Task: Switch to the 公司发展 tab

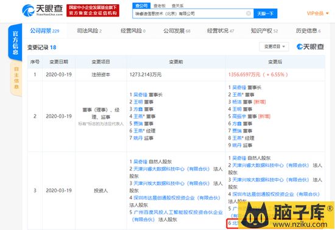Action: pos(177,31)
